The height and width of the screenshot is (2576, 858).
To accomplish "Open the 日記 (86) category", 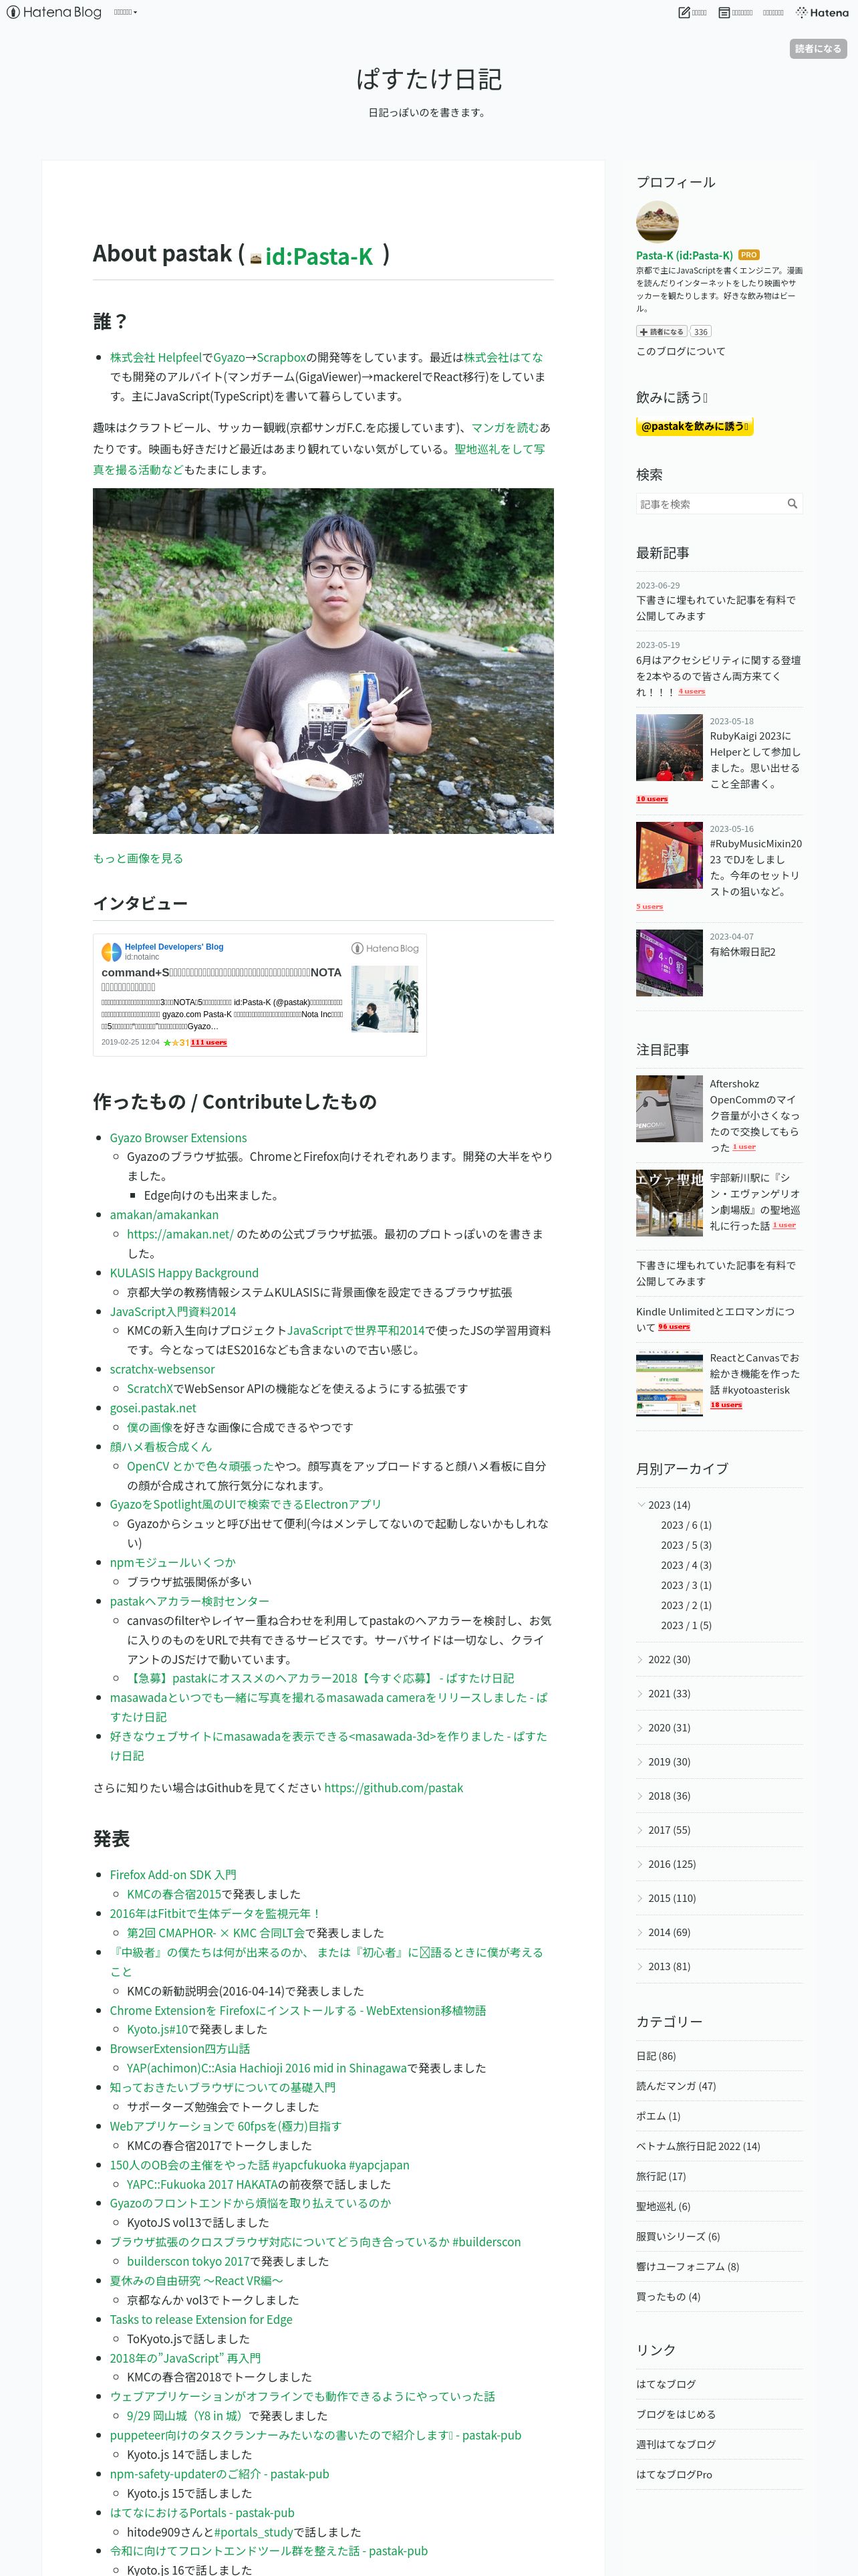I will [656, 2055].
